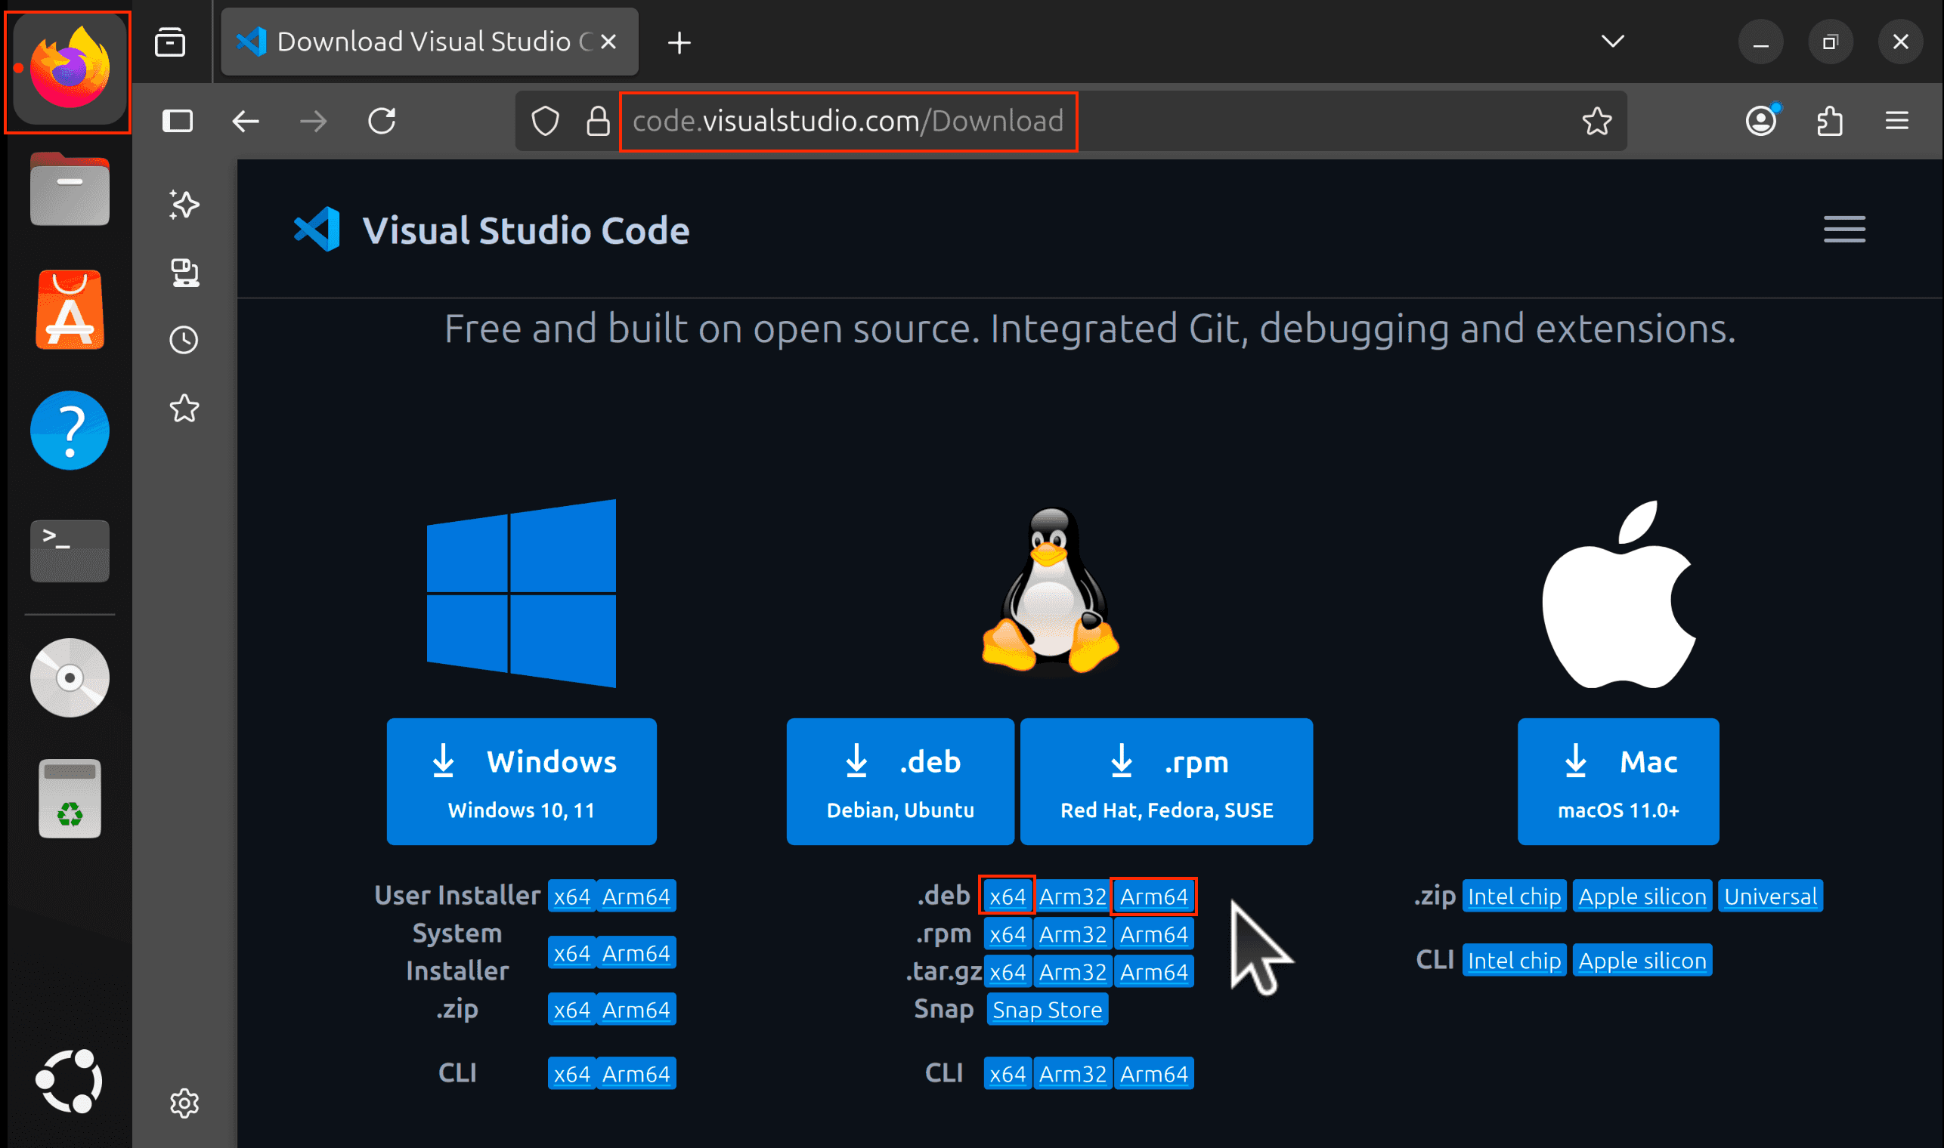1944x1148 pixels.
Task: Click Linux .rpm Arm32 link
Action: tap(1073, 934)
